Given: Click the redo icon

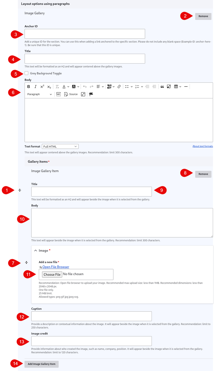Looking at the screenshot, I should click(92, 87).
